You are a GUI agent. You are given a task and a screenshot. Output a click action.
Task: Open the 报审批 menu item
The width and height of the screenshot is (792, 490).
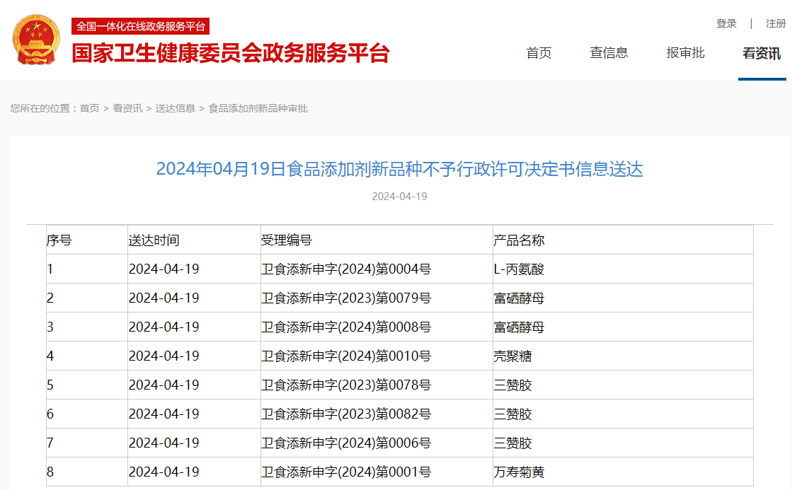pos(684,53)
